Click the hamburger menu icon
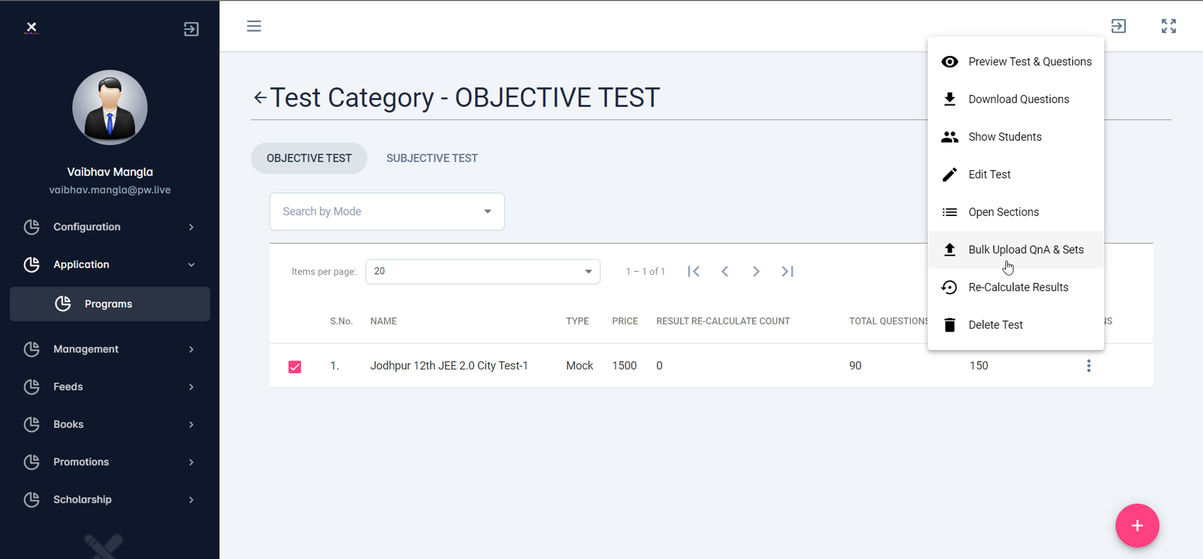Viewport: 1203px width, 559px height. [x=254, y=26]
